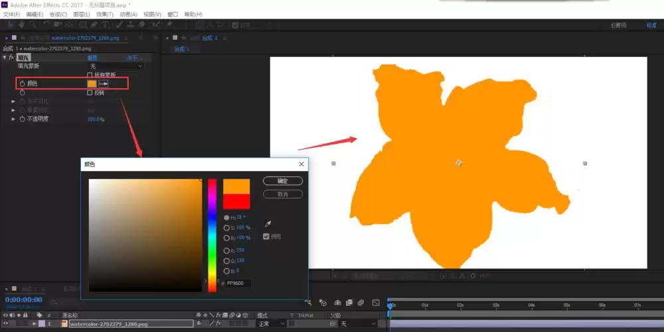
Task: Pick the eyedropper in the color dialog
Action: [268, 224]
